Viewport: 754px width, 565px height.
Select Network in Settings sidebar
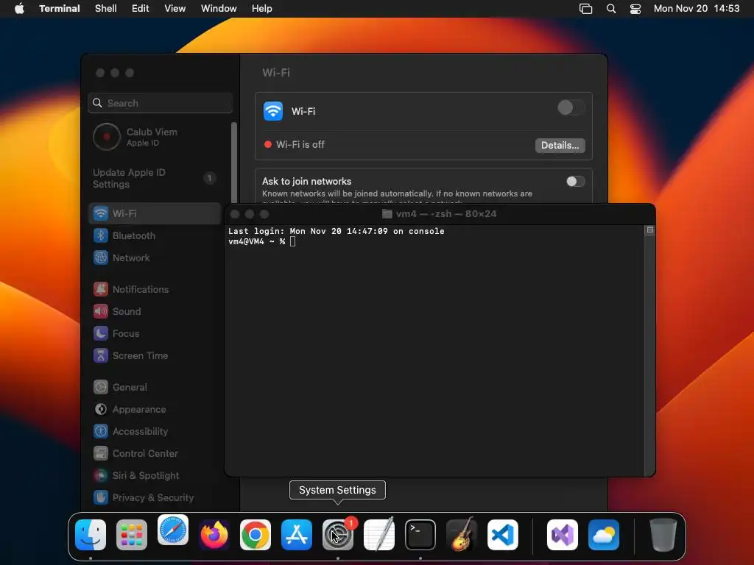tap(155, 257)
